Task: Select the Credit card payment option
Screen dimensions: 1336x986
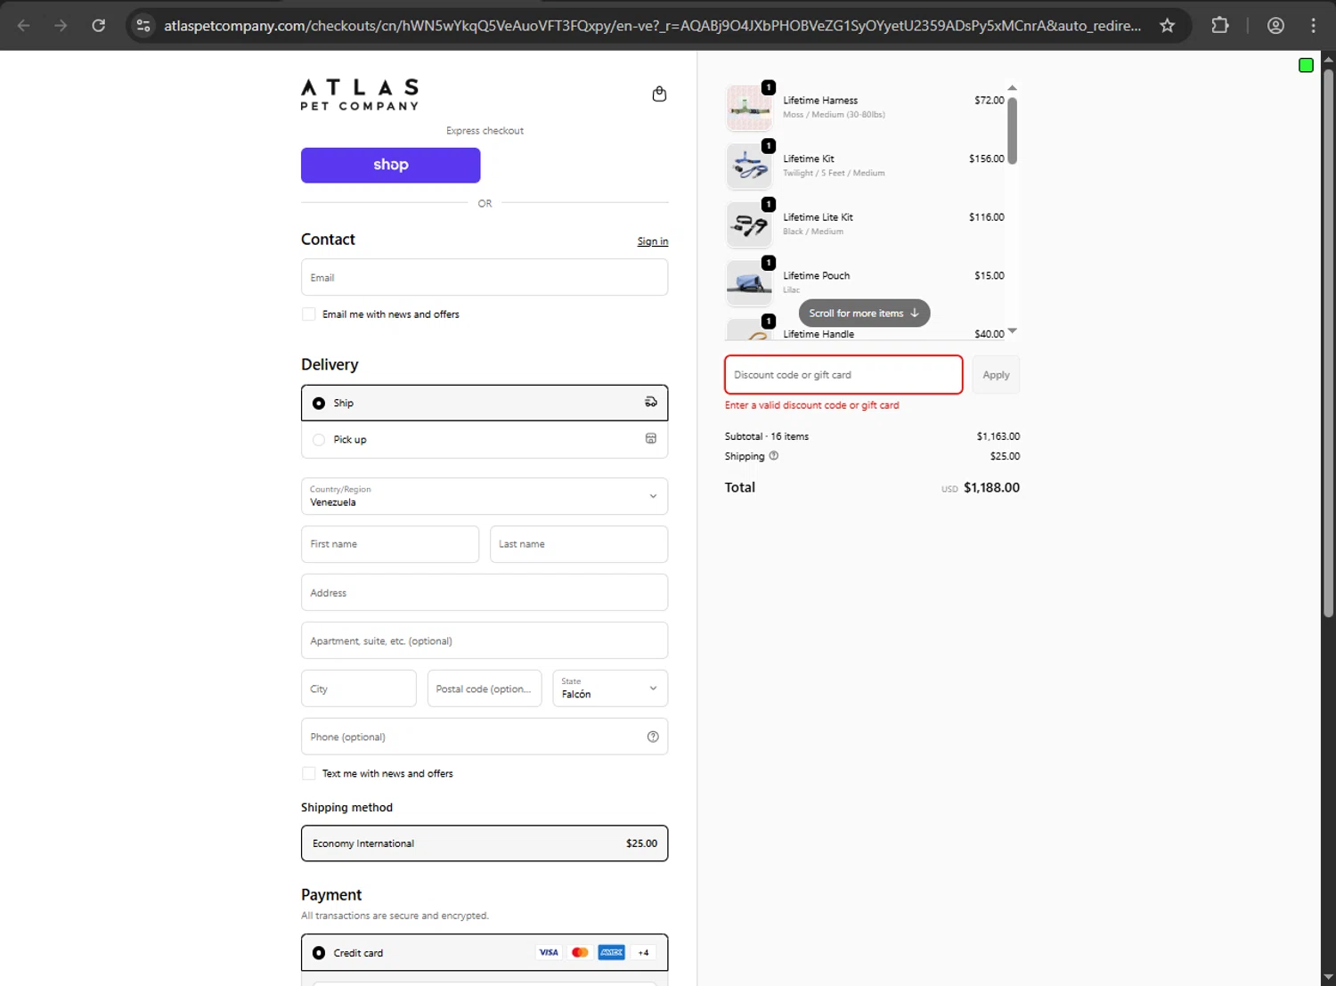Action: point(485,952)
